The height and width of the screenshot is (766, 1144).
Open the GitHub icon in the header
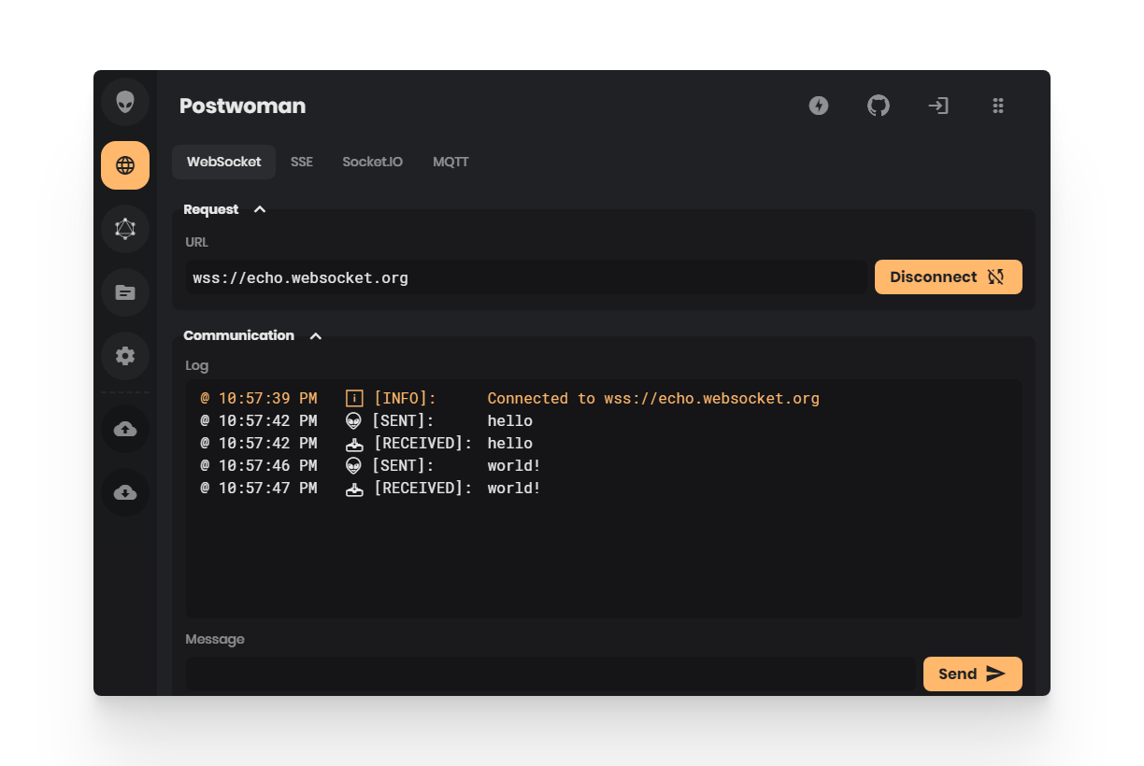point(879,106)
